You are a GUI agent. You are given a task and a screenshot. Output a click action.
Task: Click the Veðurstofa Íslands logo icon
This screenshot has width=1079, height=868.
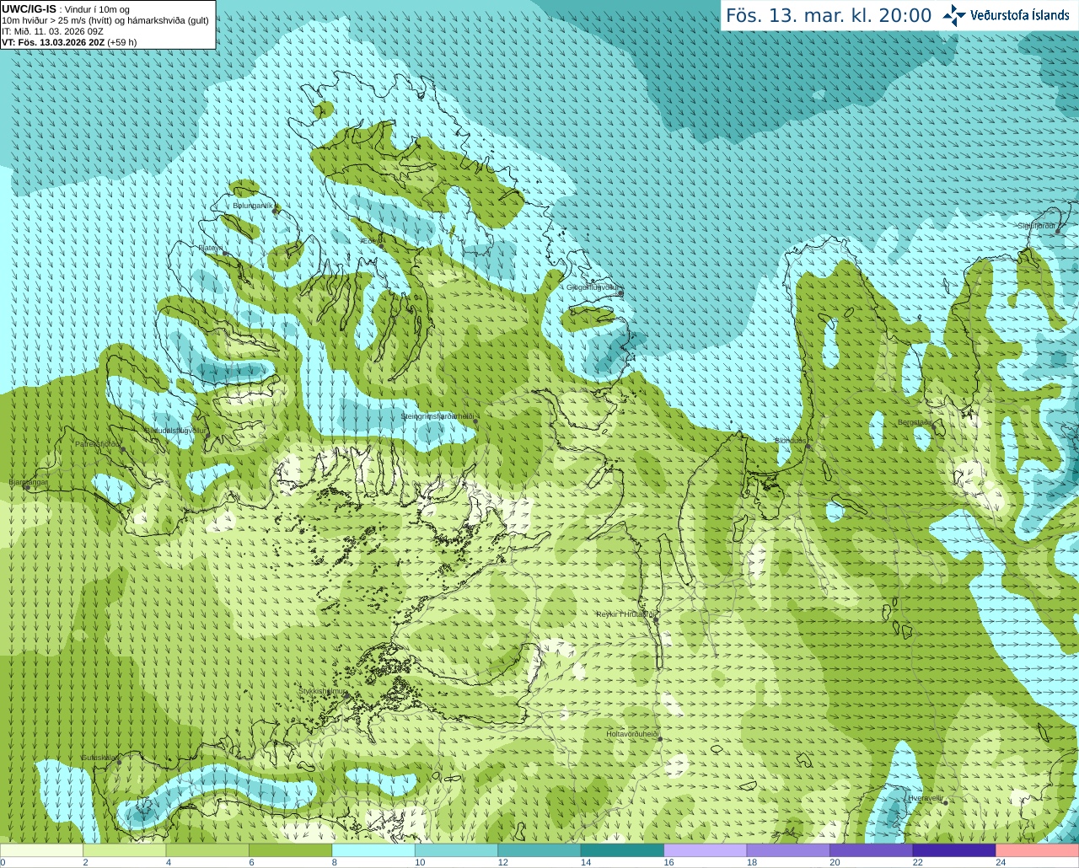[954, 15]
